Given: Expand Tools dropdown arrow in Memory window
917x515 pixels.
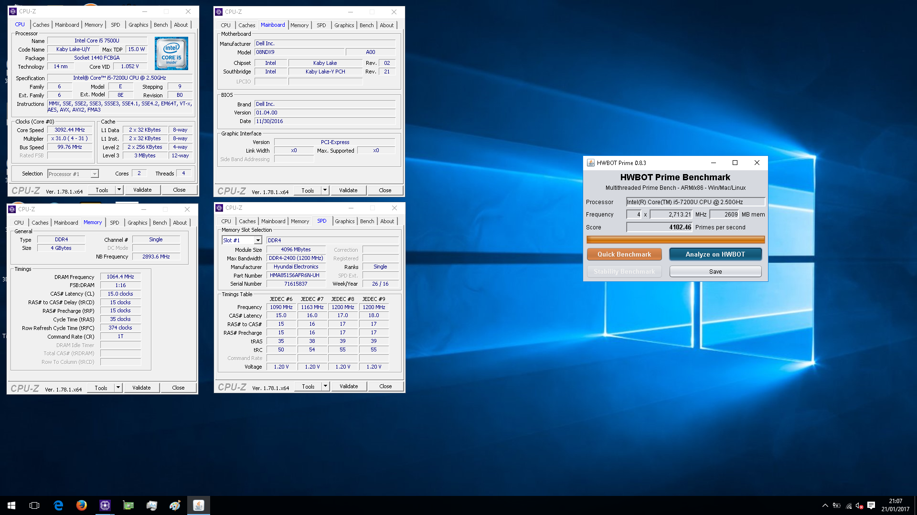Looking at the screenshot, I should coord(118,388).
